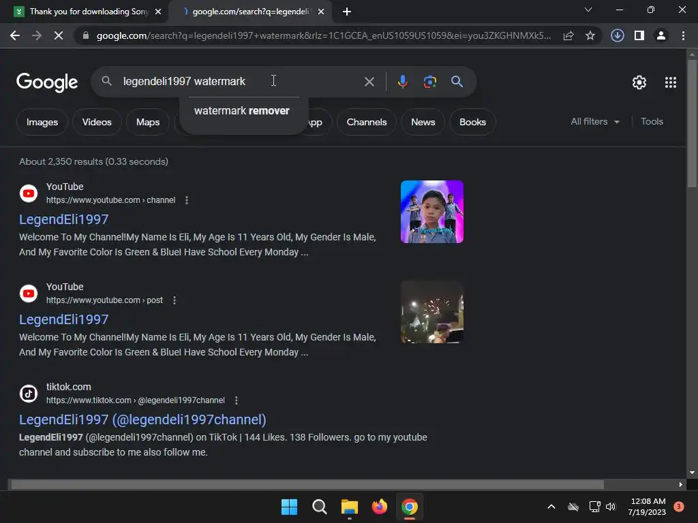
Task: Open Google settings gear
Action: [639, 82]
